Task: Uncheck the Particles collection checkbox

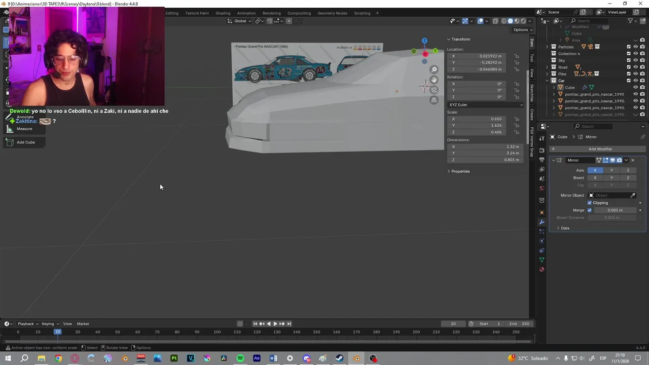Action: [x=629, y=47]
